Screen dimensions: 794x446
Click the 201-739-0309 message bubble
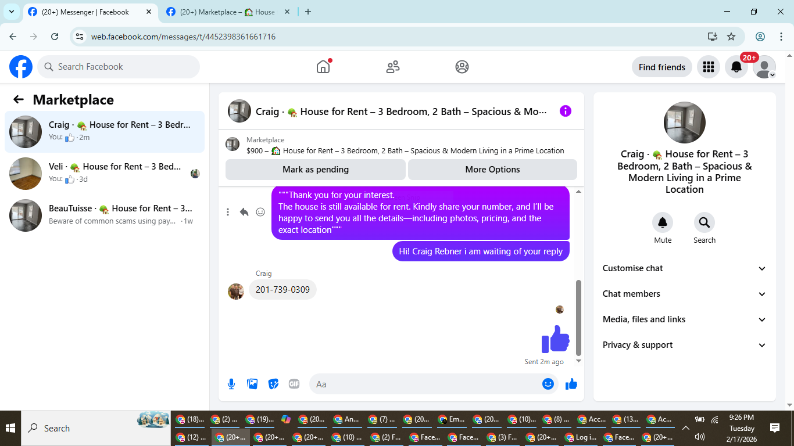point(282,290)
